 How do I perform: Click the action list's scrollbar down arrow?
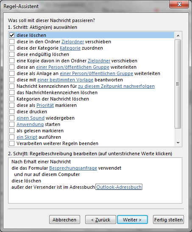tap(178, 143)
